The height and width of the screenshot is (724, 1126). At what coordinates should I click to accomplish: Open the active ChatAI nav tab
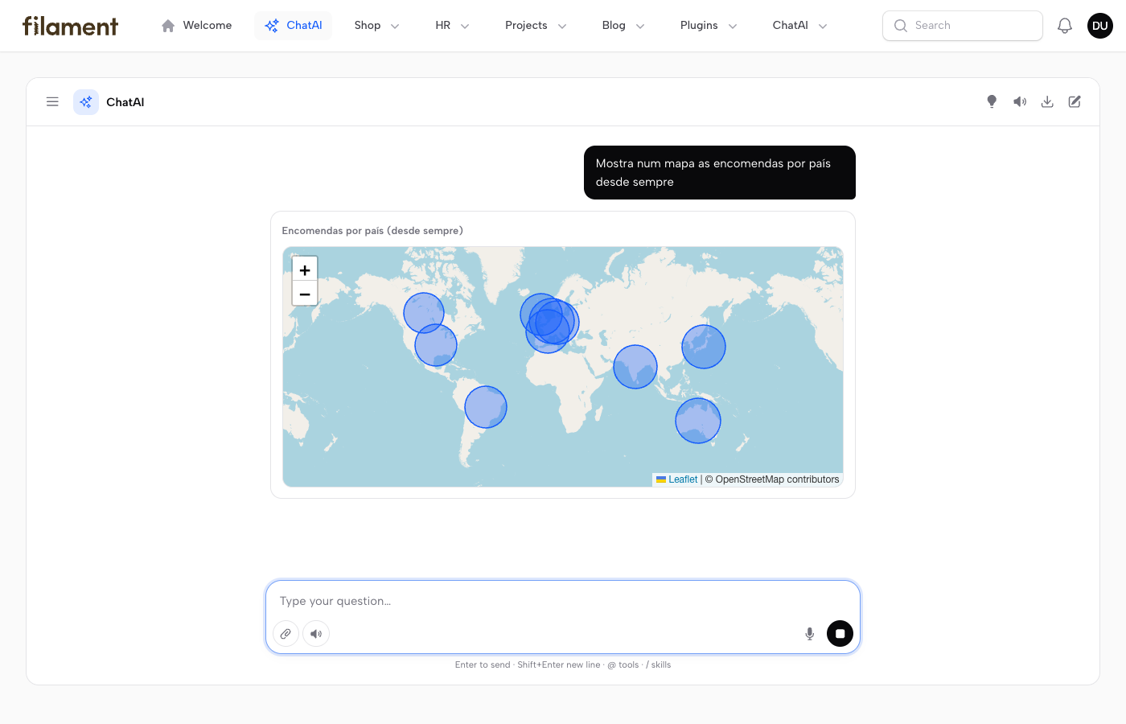pos(294,26)
